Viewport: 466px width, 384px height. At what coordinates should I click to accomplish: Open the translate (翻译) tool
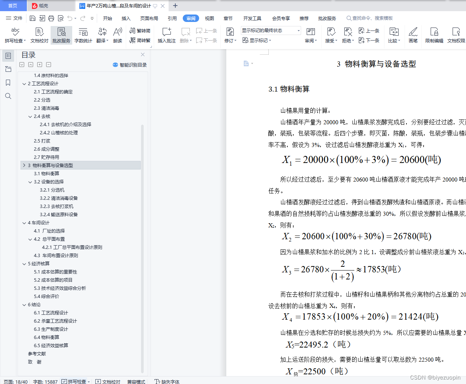[102, 35]
